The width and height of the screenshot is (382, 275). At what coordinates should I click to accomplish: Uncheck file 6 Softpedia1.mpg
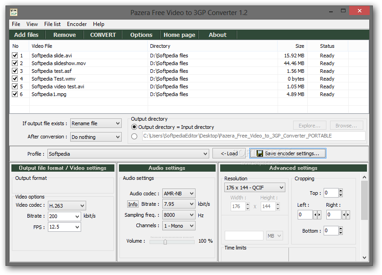tap(15, 94)
